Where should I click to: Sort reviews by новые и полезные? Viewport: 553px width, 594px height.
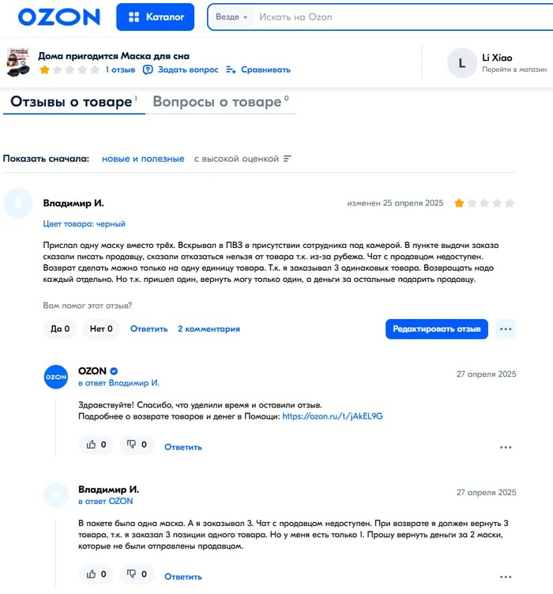pyautogui.click(x=143, y=159)
